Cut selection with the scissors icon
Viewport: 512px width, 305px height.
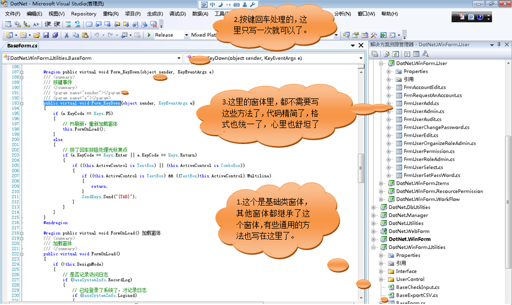tap(67, 35)
